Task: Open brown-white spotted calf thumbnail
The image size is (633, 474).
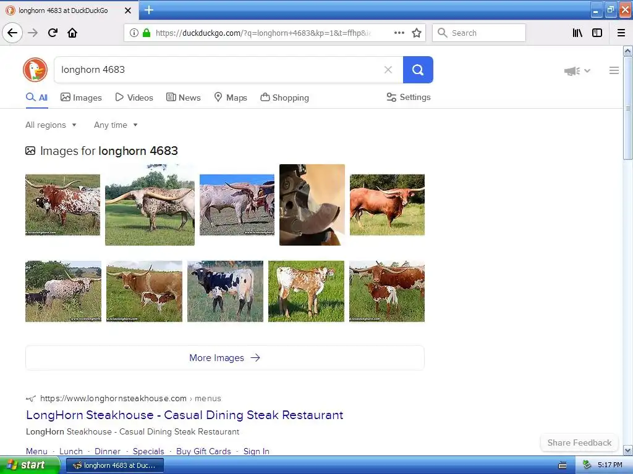Action: tap(307, 291)
